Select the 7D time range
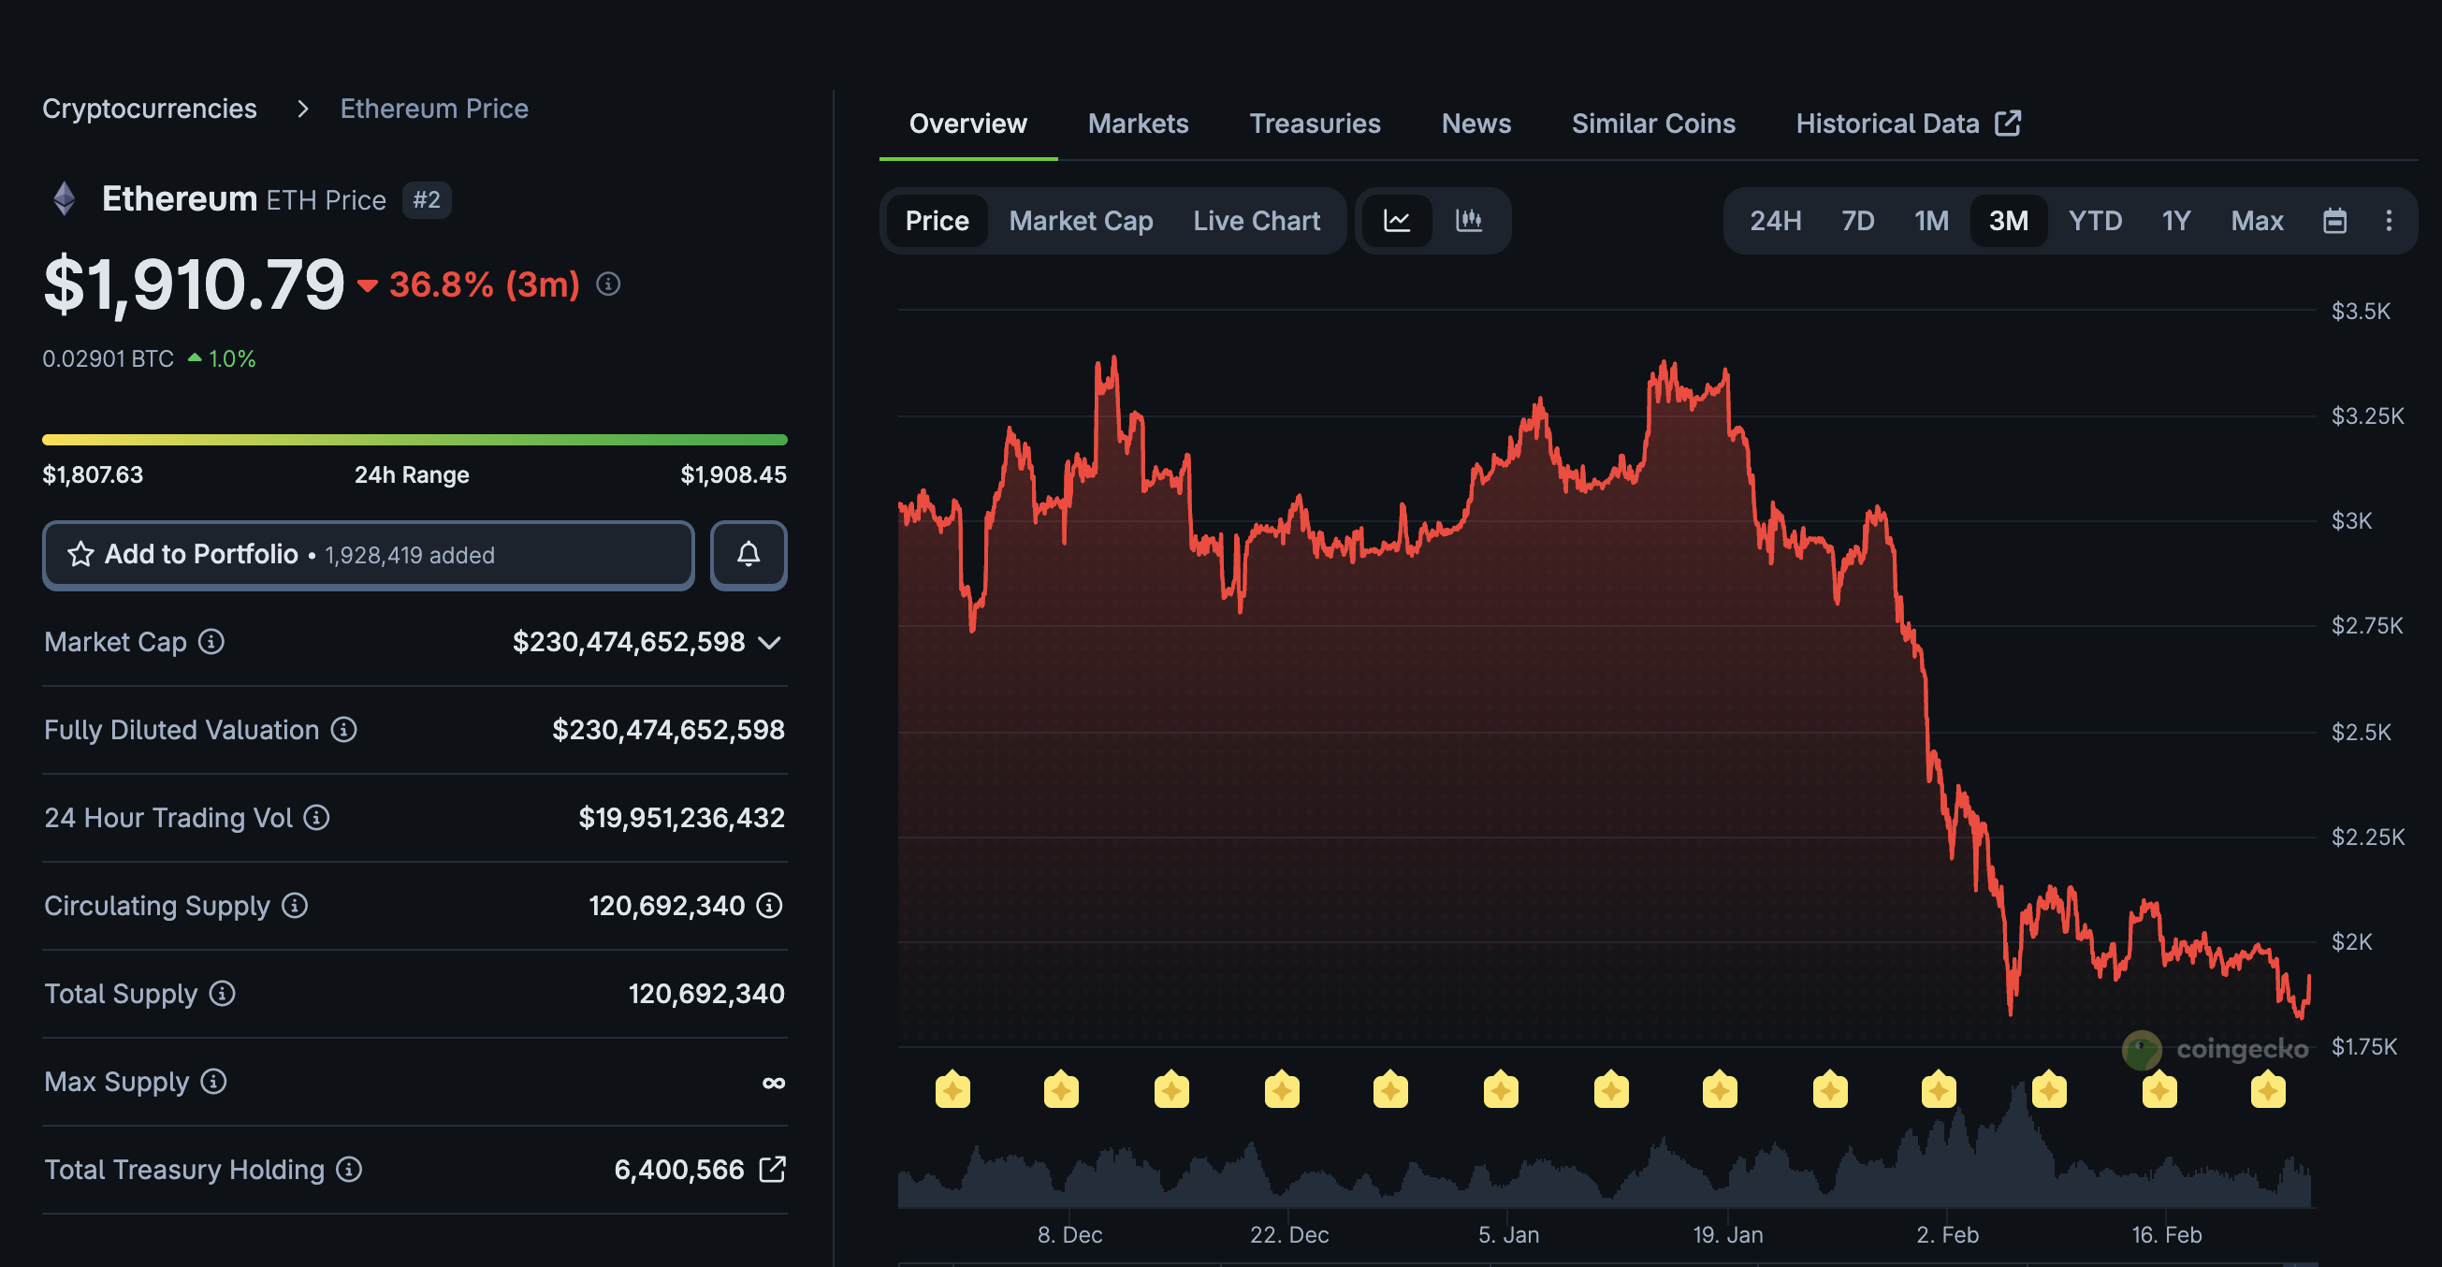 [x=1857, y=221]
